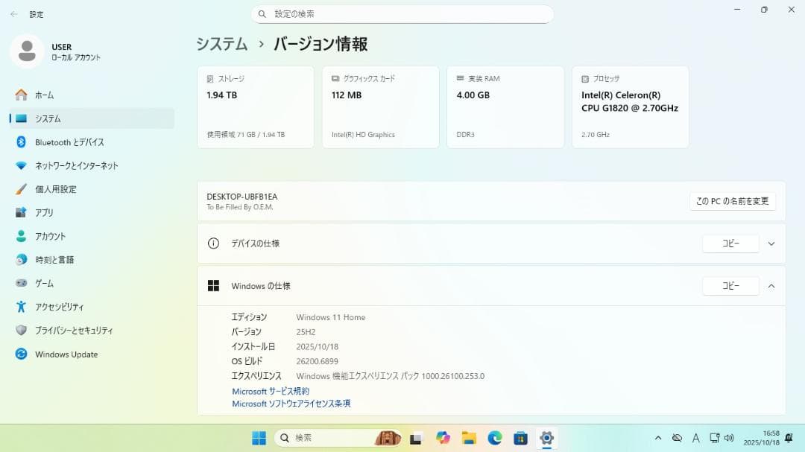Screen dimensions: 805x452
Task: Click the Windows Start button
Action: pos(257,438)
